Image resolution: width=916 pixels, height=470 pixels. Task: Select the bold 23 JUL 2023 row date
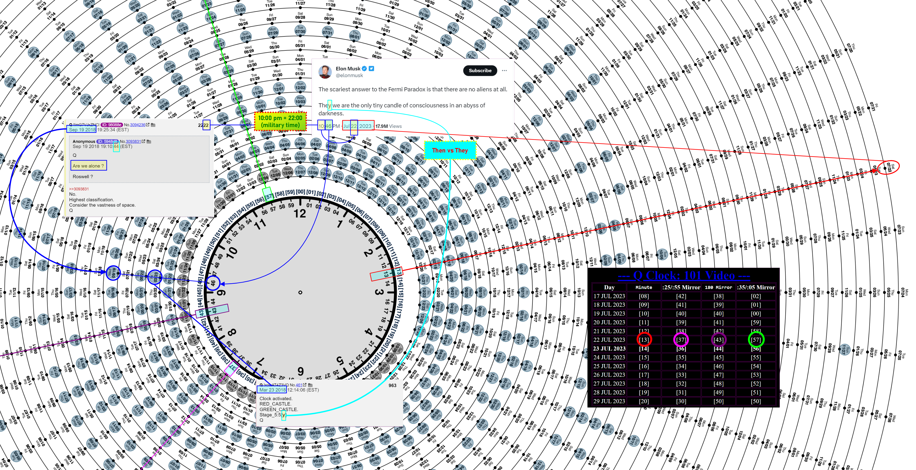609,348
